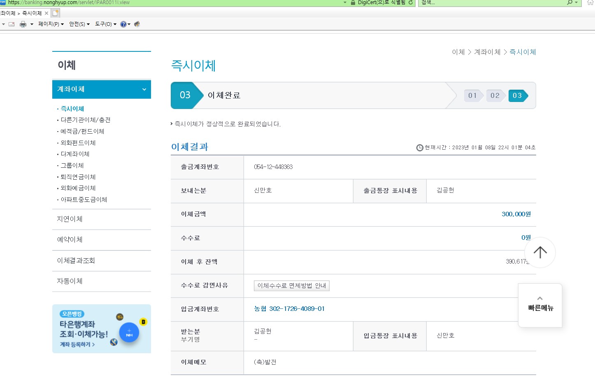The image size is (595, 389).
Task: Open the blue help question-mark icon
Action: tap(123, 24)
